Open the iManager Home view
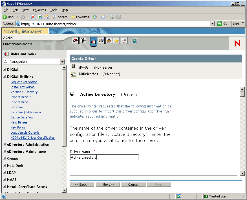This screenshot has height=200, width=247. 75,41
